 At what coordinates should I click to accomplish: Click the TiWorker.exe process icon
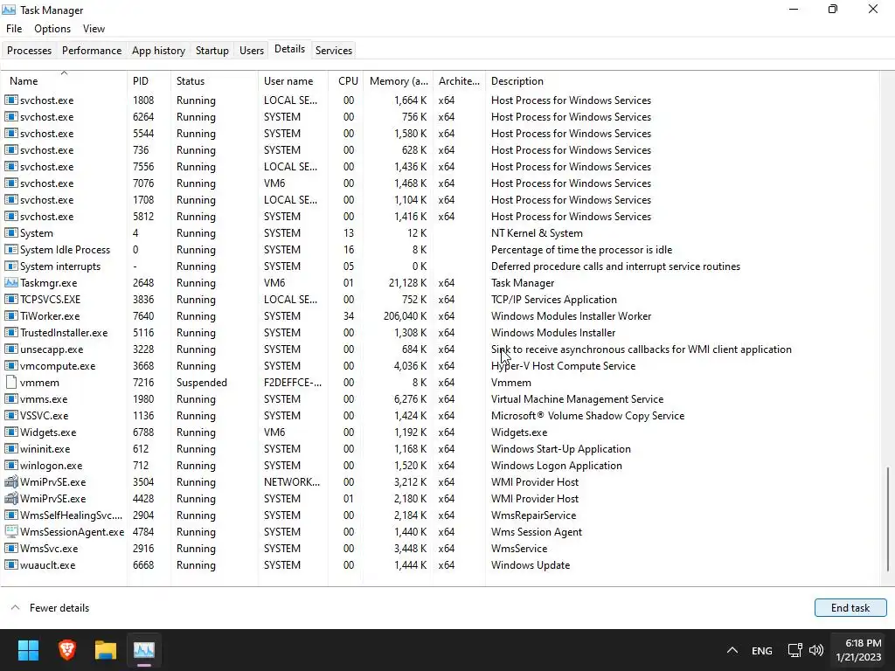click(x=10, y=315)
